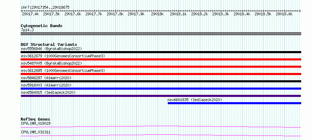
Task: Click the 29018.1k ruler tick label
Action: pos(178,14)
